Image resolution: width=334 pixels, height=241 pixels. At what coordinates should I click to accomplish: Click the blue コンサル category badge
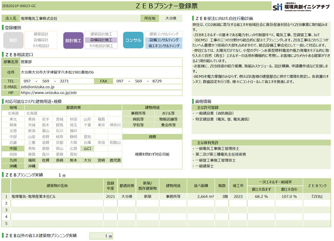click(133, 40)
